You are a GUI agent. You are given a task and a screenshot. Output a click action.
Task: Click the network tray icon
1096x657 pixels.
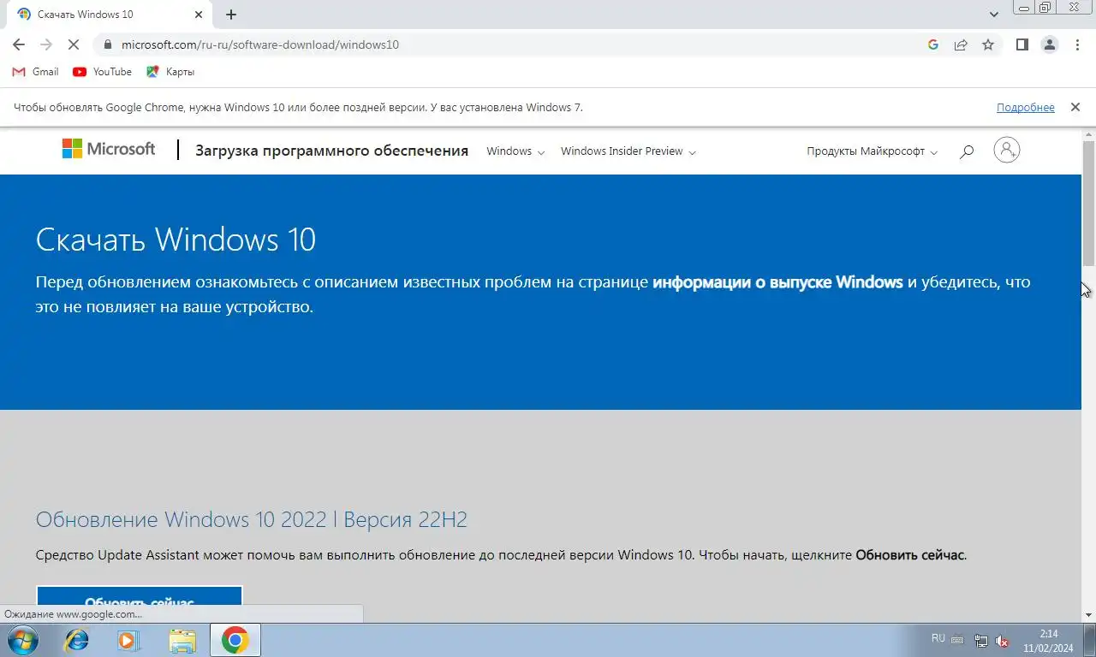click(981, 641)
